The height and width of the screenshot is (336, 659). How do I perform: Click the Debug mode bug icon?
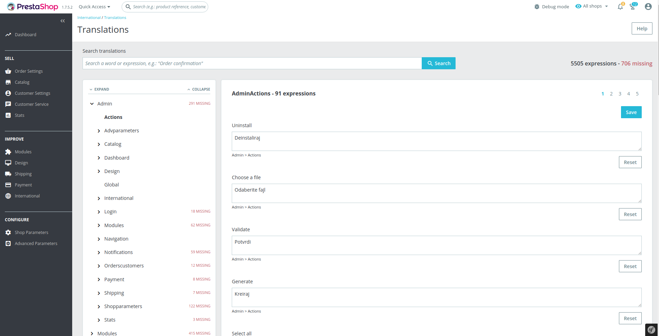click(x=537, y=7)
